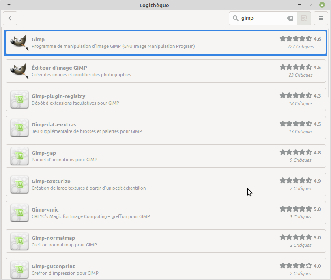Click the Gimp-gap package icon
331x280 pixels.
19,156
